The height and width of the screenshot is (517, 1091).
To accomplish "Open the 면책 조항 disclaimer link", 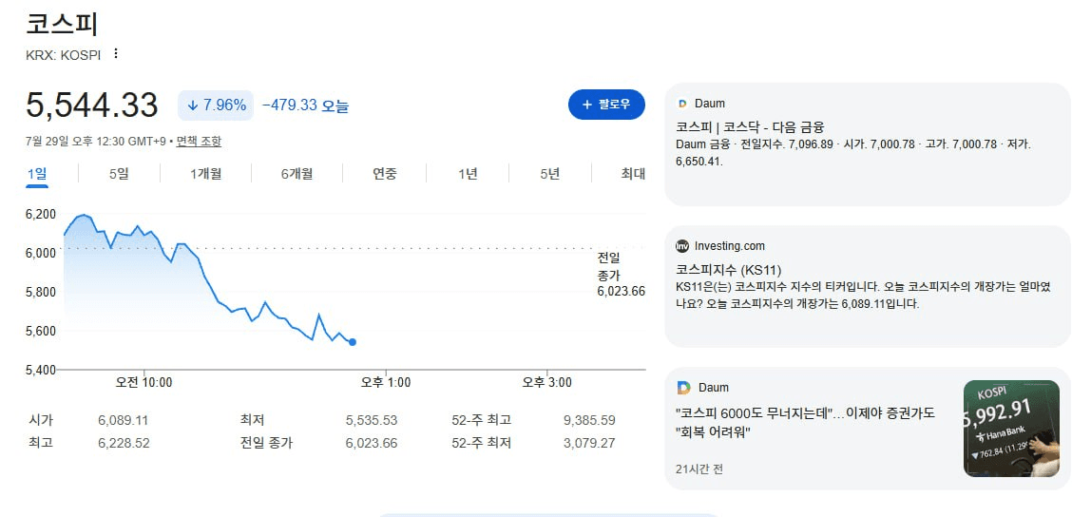I will click(199, 142).
